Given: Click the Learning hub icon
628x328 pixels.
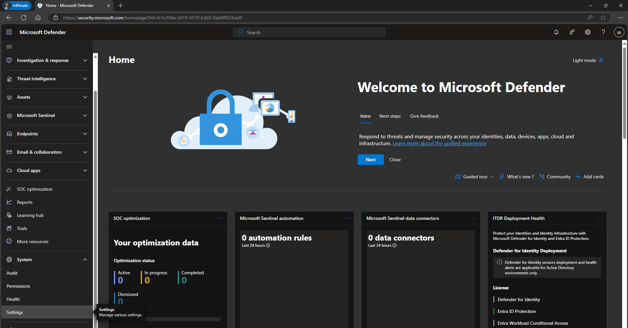Looking at the screenshot, I should click(x=9, y=215).
